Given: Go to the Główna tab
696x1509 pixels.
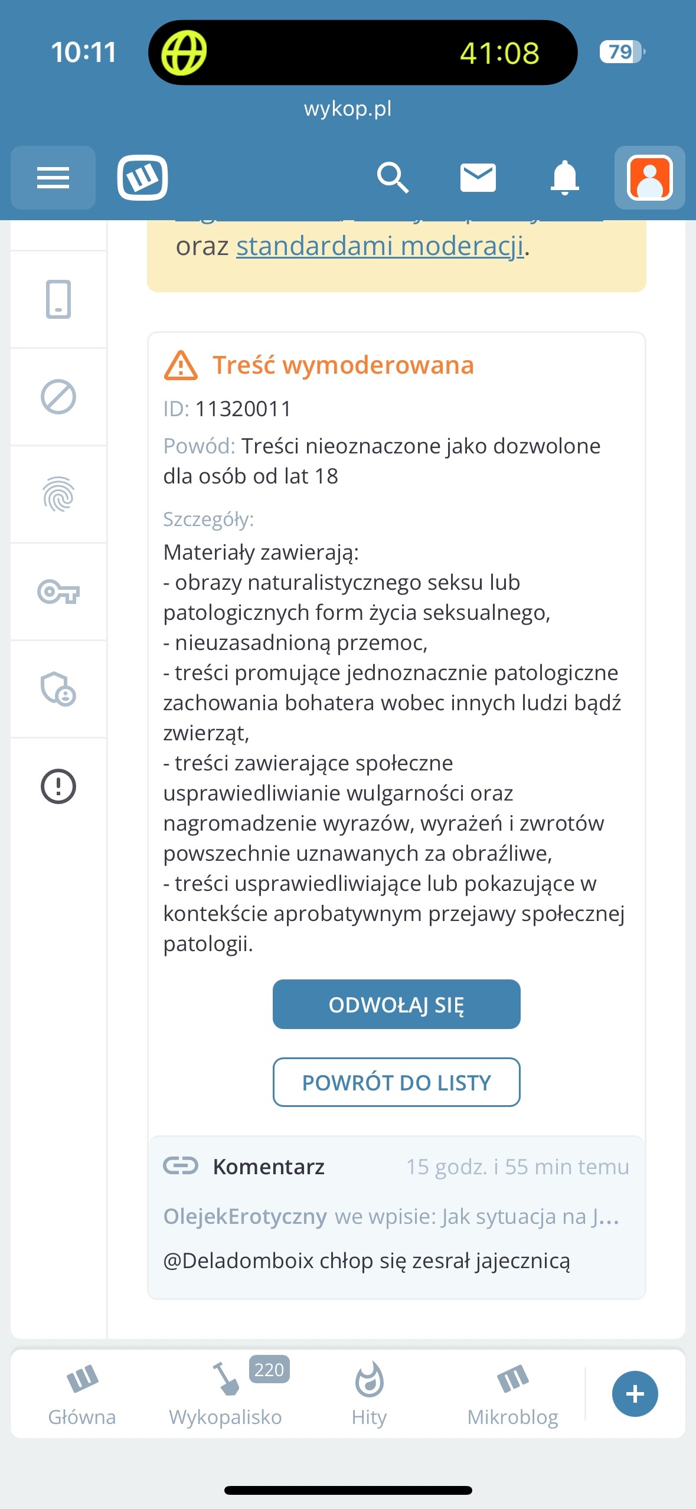Looking at the screenshot, I should (x=82, y=1394).
